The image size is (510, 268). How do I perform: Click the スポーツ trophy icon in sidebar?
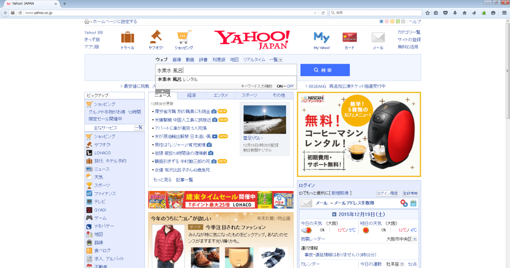click(89, 185)
